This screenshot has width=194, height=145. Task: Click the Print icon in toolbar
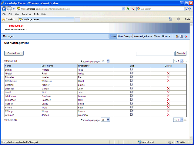point(179,19)
